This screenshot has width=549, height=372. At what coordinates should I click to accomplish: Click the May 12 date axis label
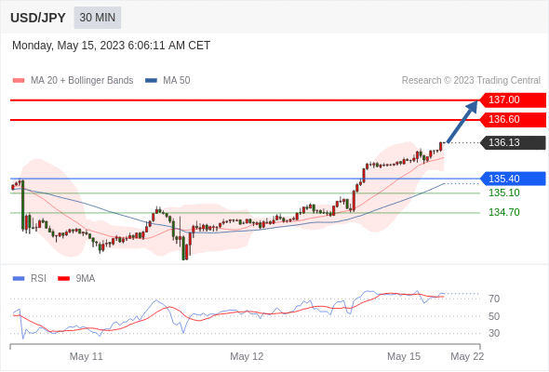coord(247,356)
